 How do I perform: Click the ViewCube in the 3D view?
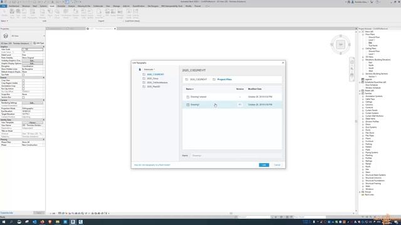click(x=340, y=44)
